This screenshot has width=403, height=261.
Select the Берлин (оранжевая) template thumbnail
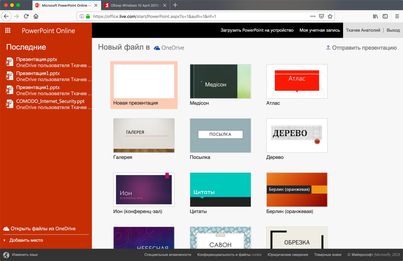[x=296, y=189]
